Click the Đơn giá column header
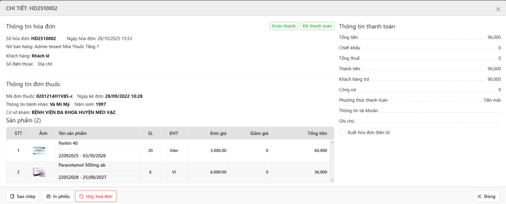Viewport: 506px width, 204px height. [x=218, y=133]
